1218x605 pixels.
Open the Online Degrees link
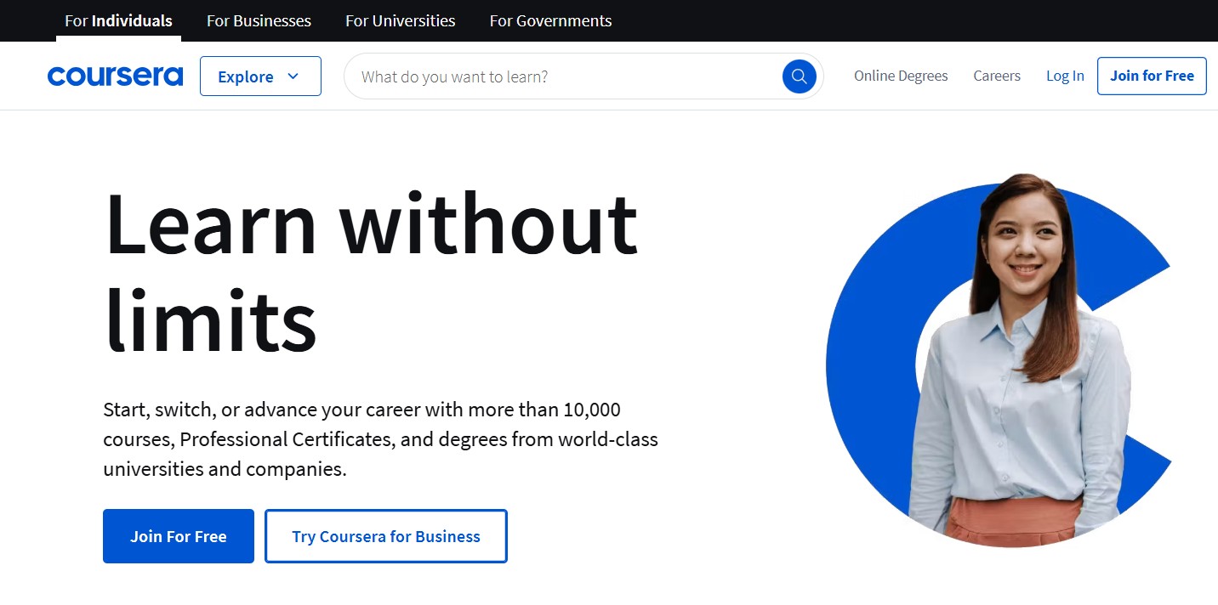[x=901, y=76]
